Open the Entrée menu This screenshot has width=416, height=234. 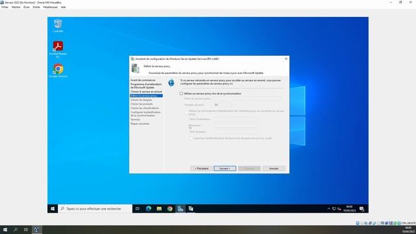(36, 7)
